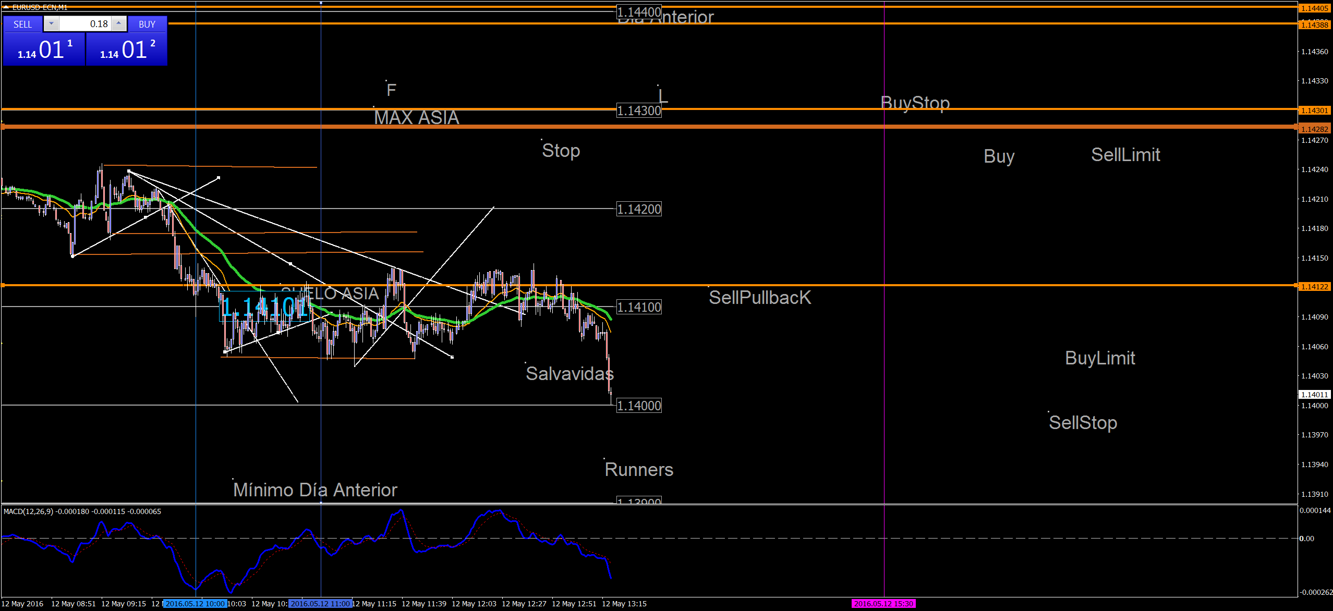The height and width of the screenshot is (611, 1333).
Task: Decrease lot volume with down arrow
Action: 51,23
